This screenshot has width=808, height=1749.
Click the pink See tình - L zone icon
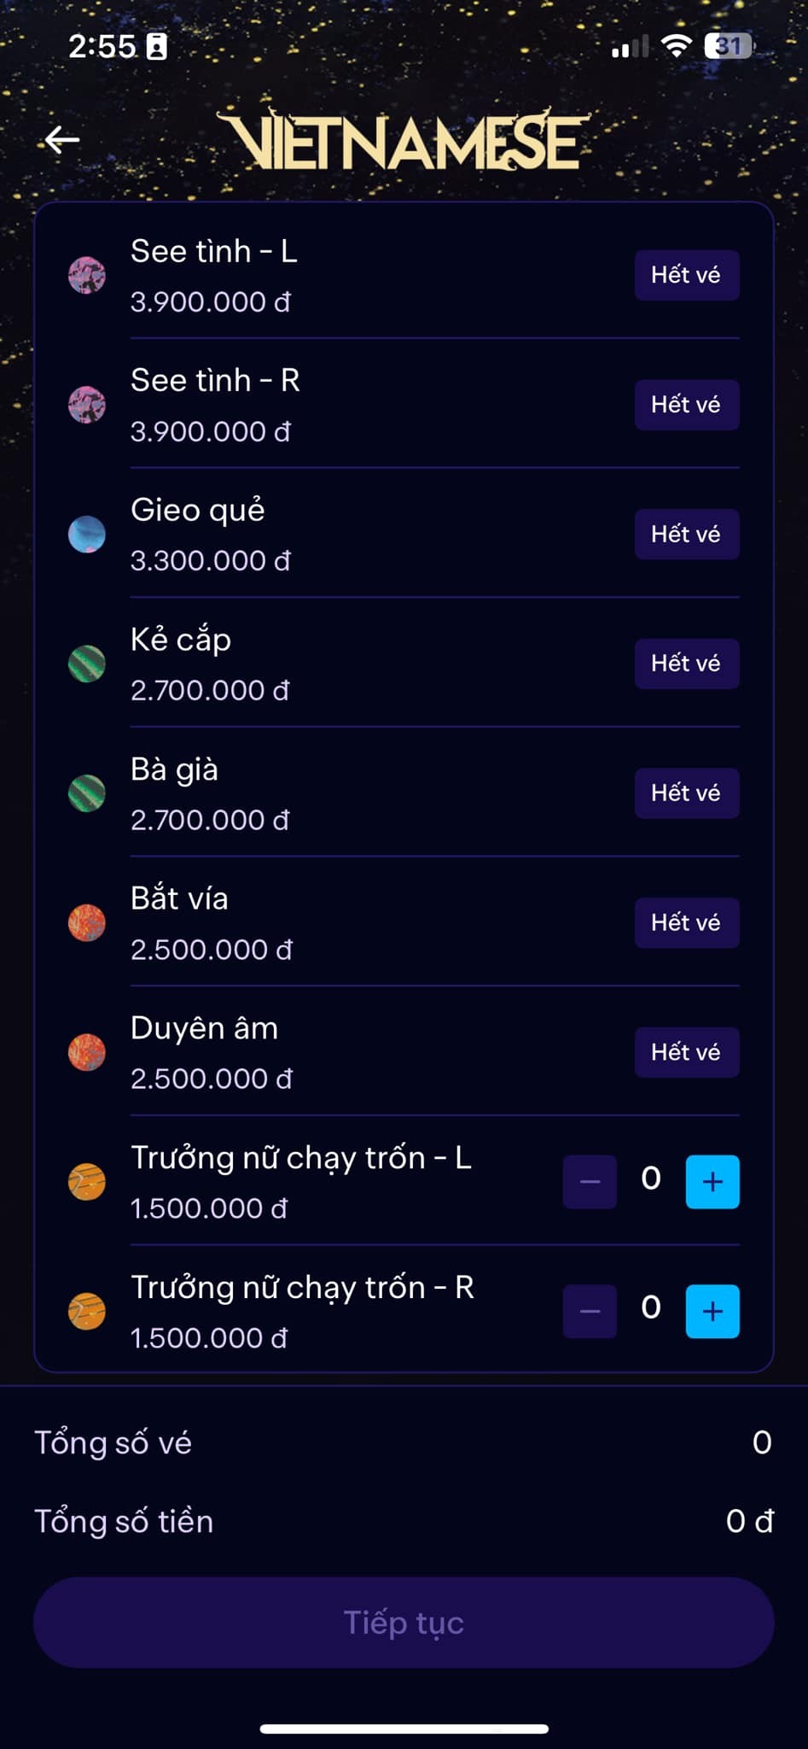pos(87,275)
